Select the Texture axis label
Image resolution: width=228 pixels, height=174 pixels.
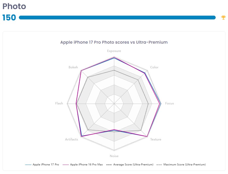pyautogui.click(x=156, y=139)
